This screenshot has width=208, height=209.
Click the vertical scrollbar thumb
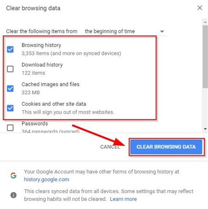coord(205,57)
